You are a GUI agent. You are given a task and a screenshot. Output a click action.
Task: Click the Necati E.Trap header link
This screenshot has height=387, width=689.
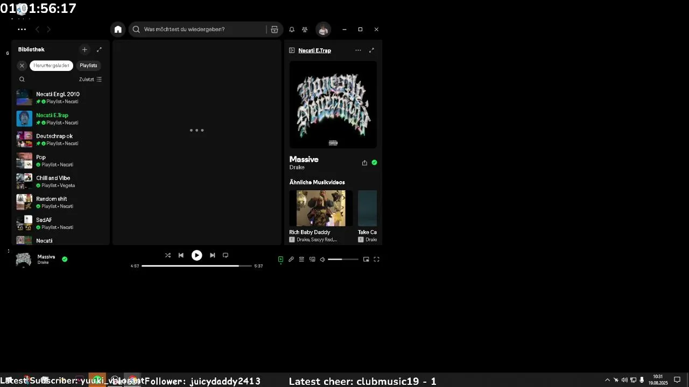(314, 51)
